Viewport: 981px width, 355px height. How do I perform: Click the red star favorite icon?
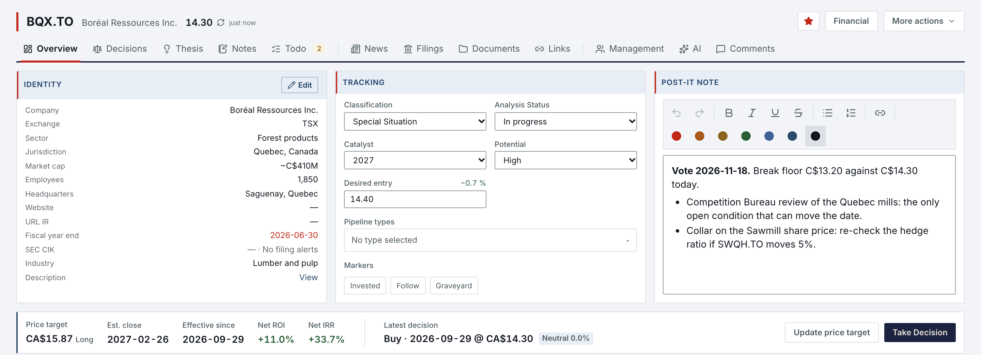[808, 21]
